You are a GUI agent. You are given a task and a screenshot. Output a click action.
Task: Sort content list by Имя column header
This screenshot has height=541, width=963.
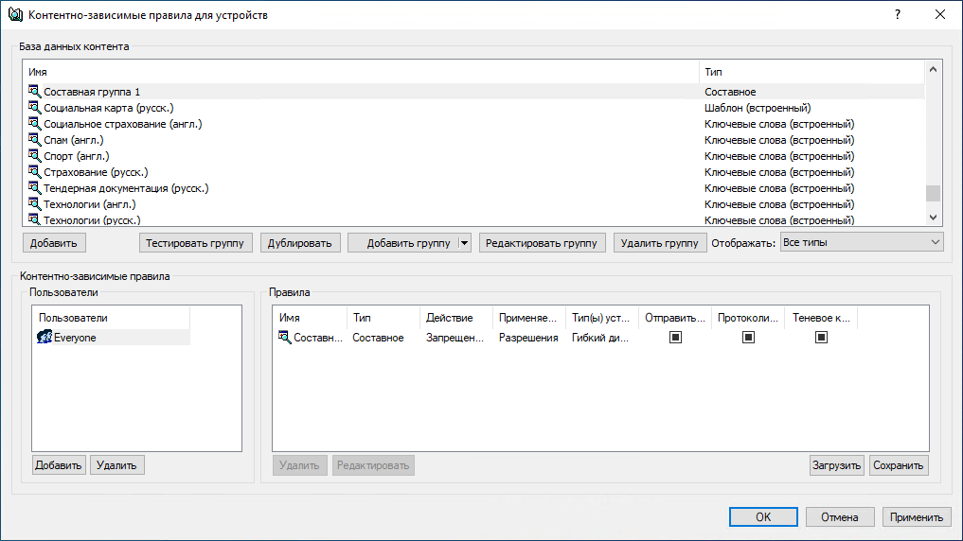pyautogui.click(x=361, y=72)
